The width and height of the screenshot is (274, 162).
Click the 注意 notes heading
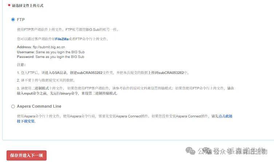click(x=21, y=65)
